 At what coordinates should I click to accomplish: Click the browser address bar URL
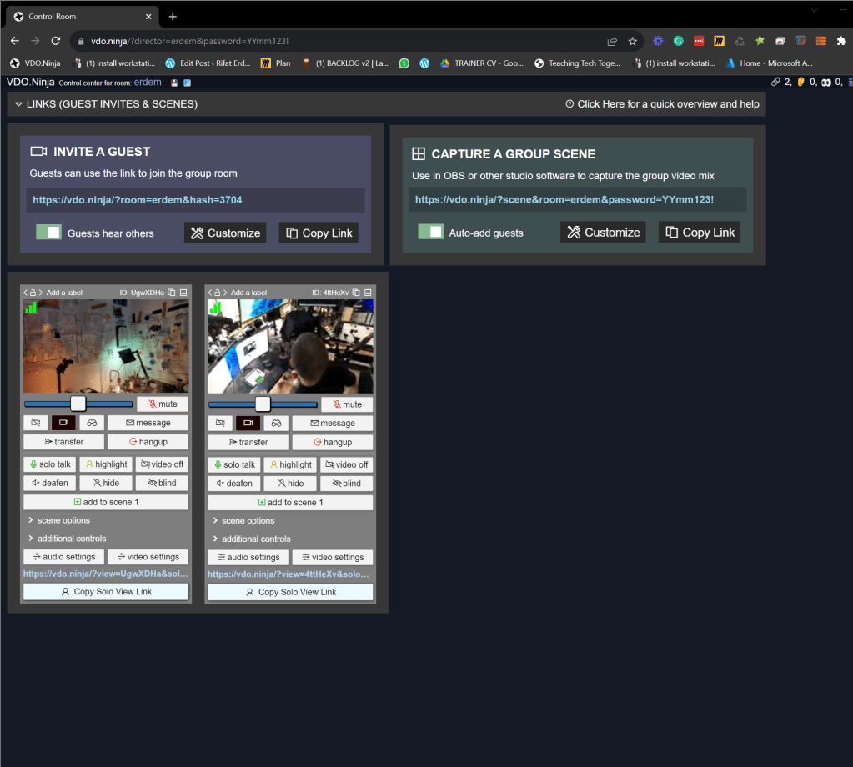pos(189,42)
